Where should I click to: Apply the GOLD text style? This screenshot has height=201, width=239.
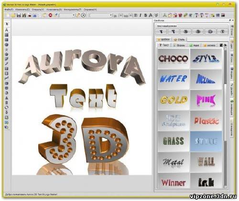click(174, 100)
